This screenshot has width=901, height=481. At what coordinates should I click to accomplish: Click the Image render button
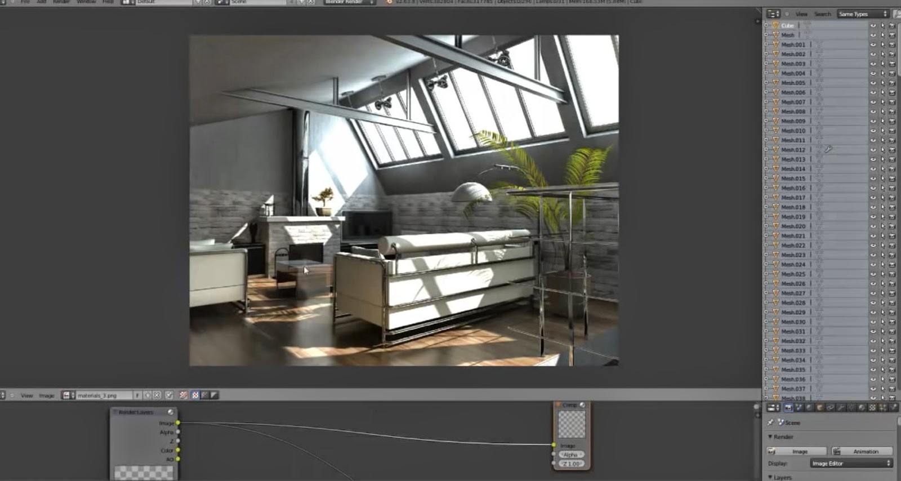point(796,451)
